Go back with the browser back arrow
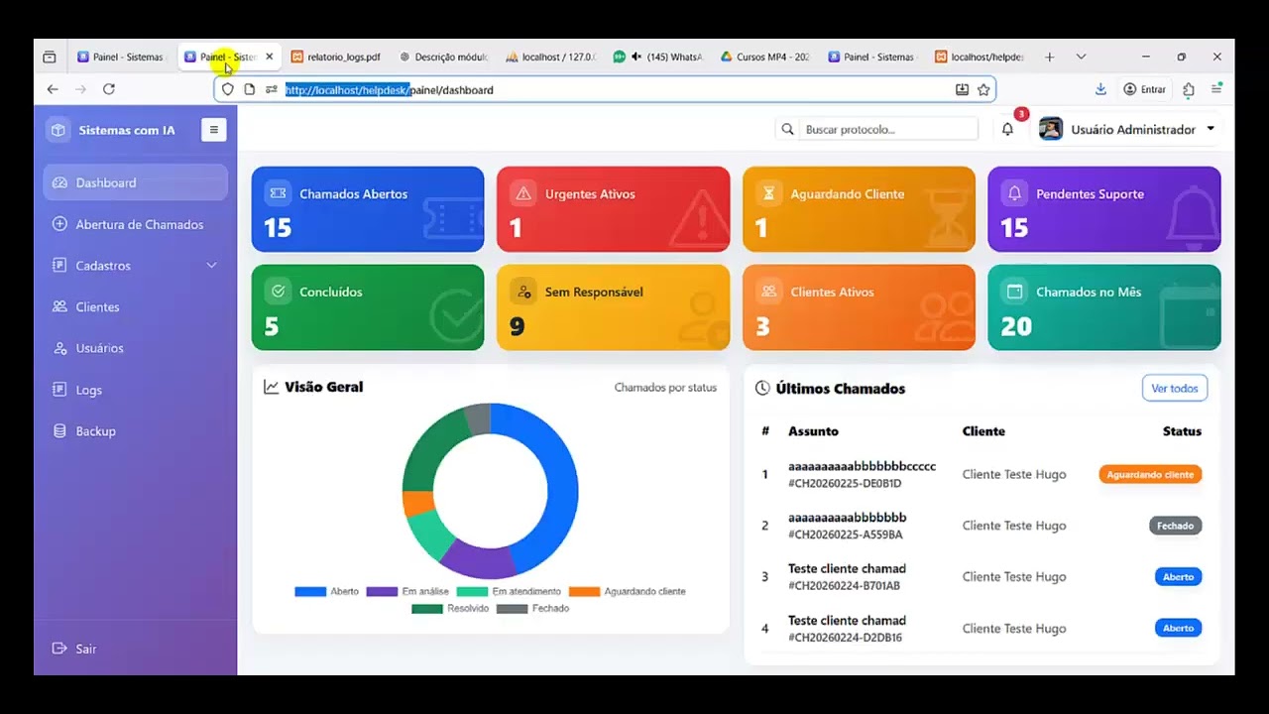 53,89
